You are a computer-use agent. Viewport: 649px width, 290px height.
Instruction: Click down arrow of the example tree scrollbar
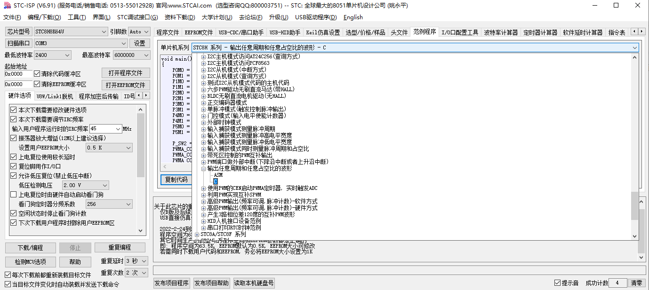[634, 236]
